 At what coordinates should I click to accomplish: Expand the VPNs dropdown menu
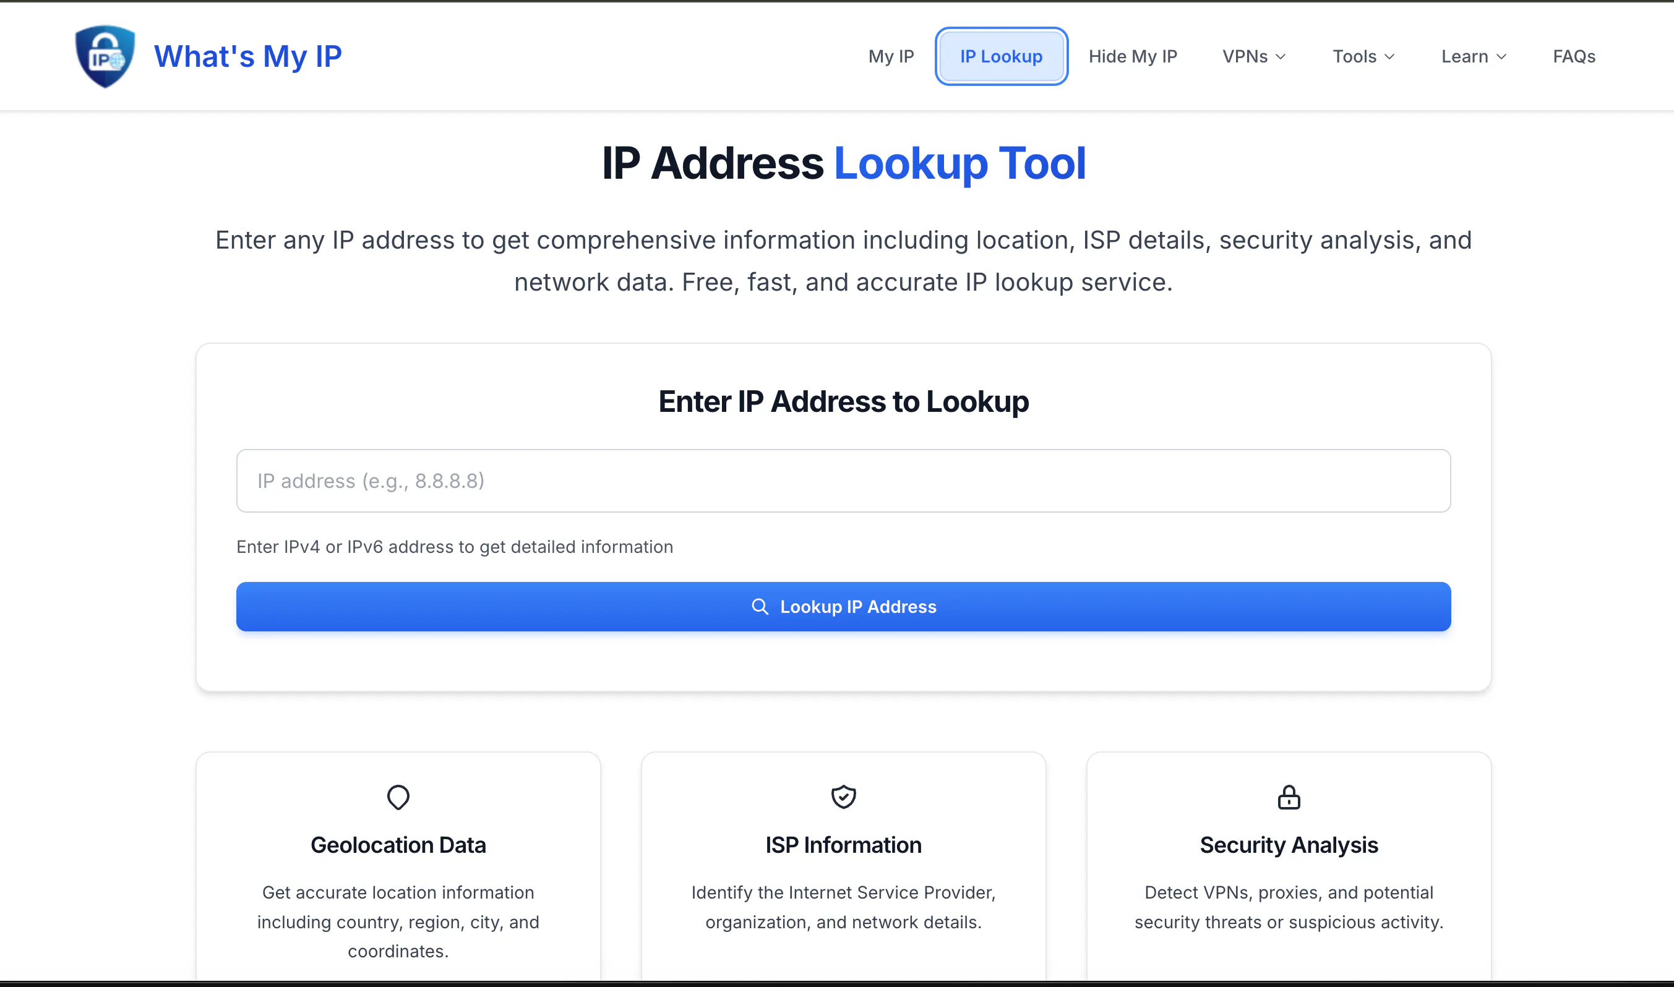[x=1254, y=56]
